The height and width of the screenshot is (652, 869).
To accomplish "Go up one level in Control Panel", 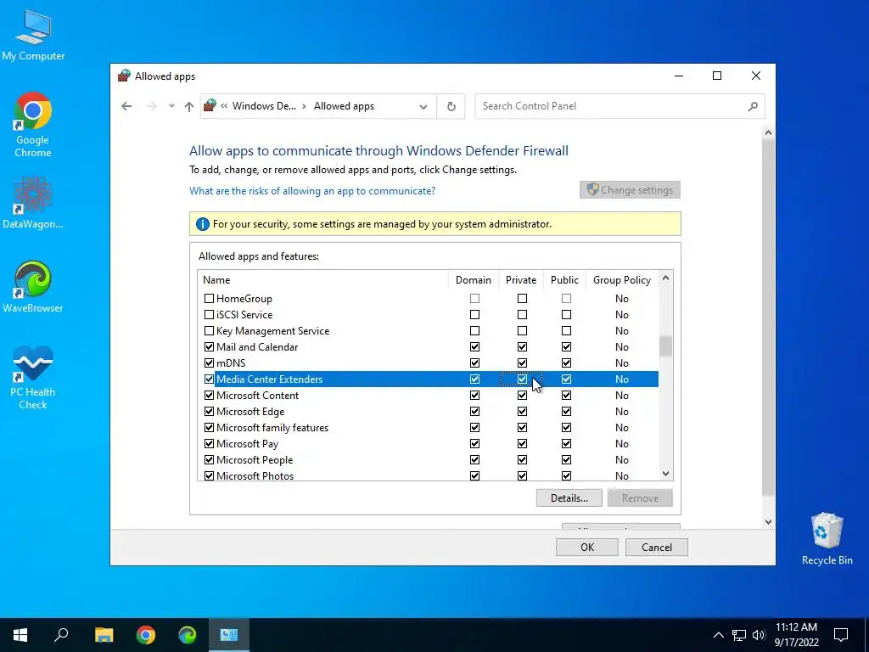I will click(189, 106).
